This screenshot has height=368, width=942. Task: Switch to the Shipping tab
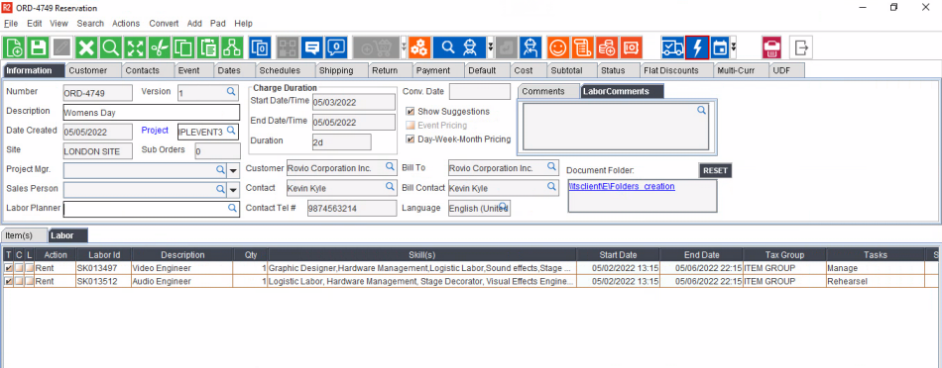click(x=336, y=70)
